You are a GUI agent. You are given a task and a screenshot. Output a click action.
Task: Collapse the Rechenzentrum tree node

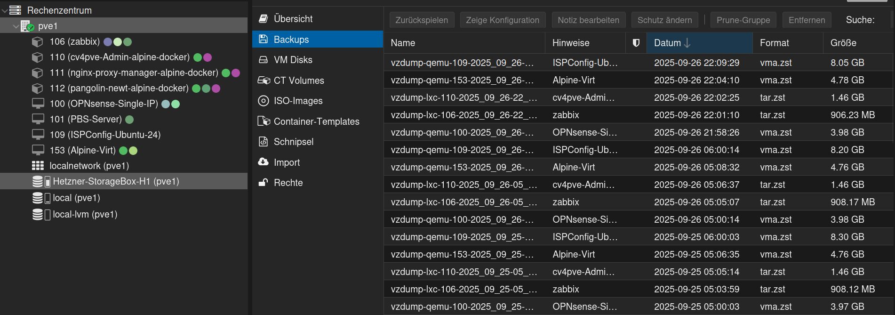coord(5,10)
